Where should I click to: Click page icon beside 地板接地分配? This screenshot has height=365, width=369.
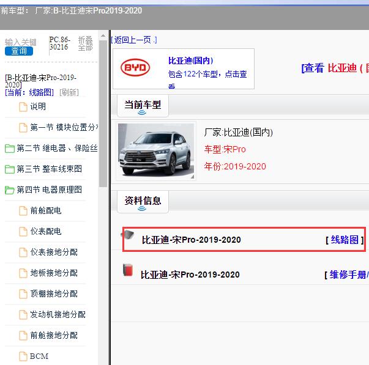point(23,273)
